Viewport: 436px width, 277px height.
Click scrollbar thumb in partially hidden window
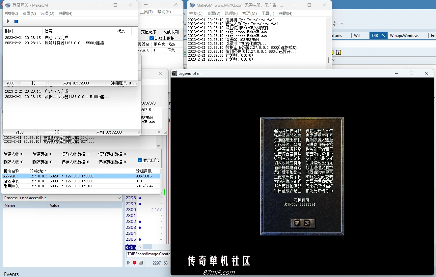[165, 116]
